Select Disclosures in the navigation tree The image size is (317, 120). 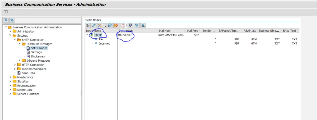(38, 56)
